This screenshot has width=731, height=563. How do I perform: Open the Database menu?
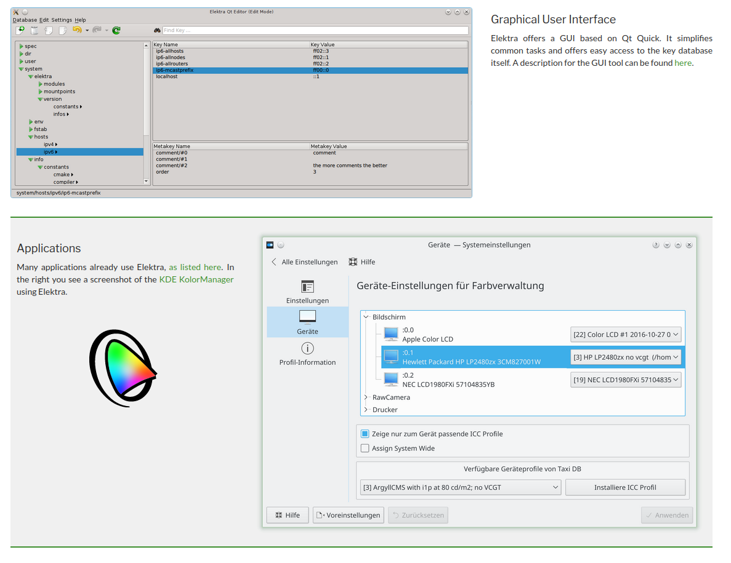tap(25, 20)
